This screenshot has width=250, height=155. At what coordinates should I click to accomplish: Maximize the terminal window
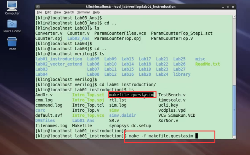228,7
